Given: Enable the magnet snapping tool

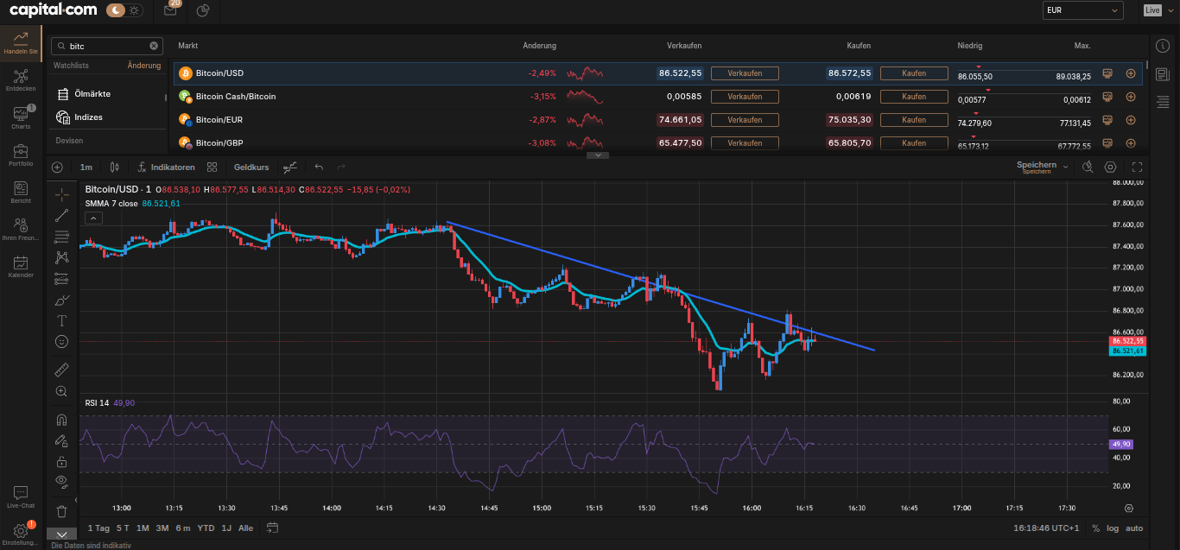Looking at the screenshot, I should [61, 419].
